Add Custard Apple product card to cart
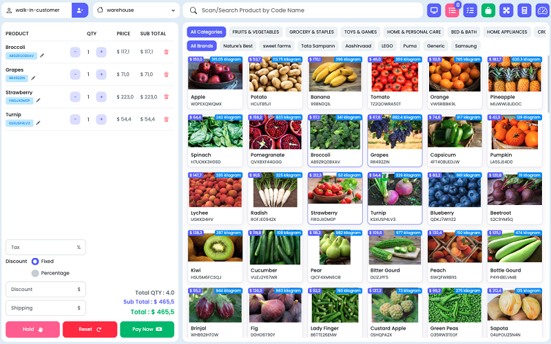551x344 pixels. tap(395, 312)
